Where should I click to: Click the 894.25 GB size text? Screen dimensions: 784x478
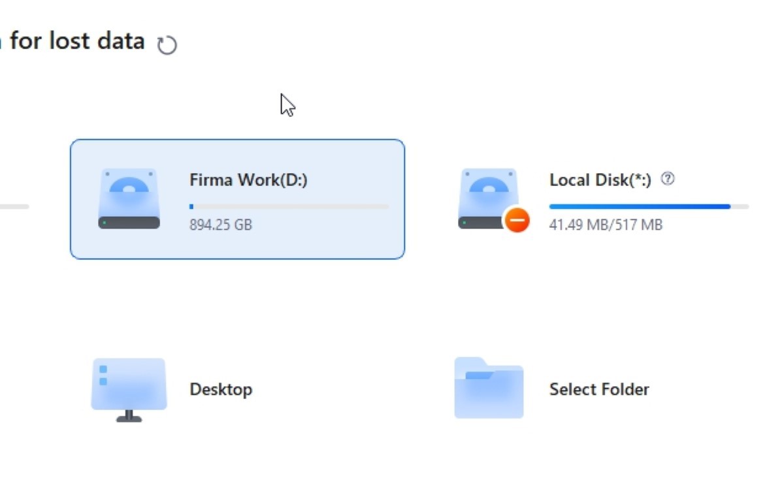pyautogui.click(x=221, y=225)
